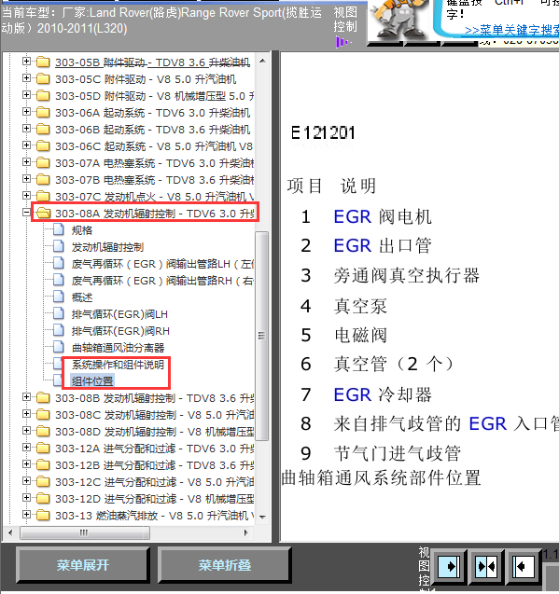
Task: Click the EGR link in 冷却器 row
Action: click(353, 394)
